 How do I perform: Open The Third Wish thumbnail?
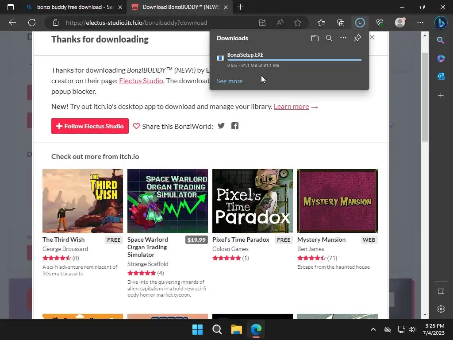[x=83, y=201]
